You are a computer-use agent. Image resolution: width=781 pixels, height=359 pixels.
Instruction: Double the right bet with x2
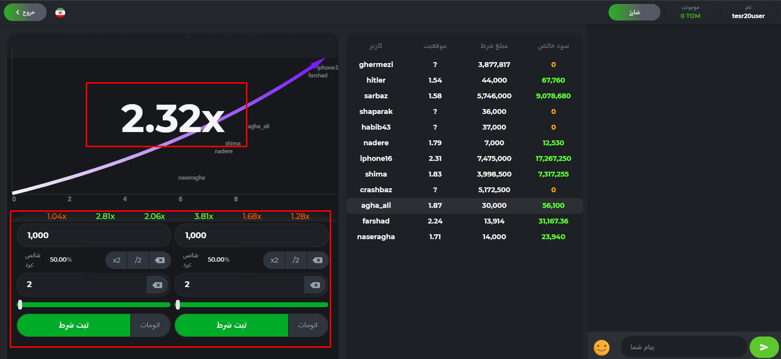[274, 260]
